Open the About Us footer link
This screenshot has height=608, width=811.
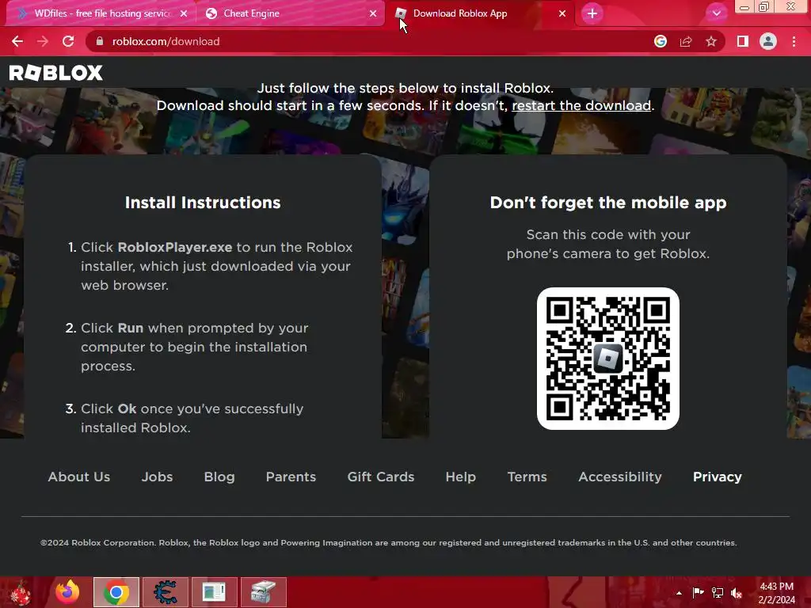click(79, 477)
